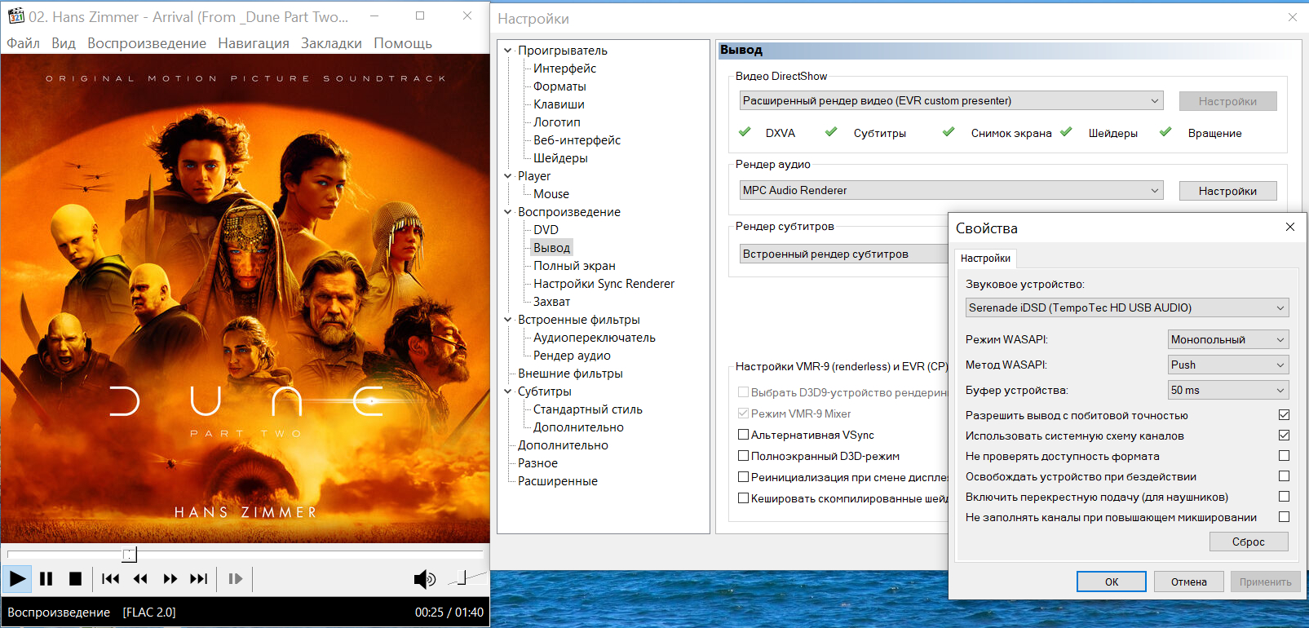This screenshot has height=628, width=1309.
Task: Collapse the Субтитры tree node
Action: coord(508,391)
